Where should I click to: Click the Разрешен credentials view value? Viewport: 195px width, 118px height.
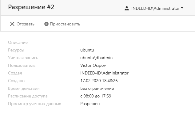coord(90,104)
